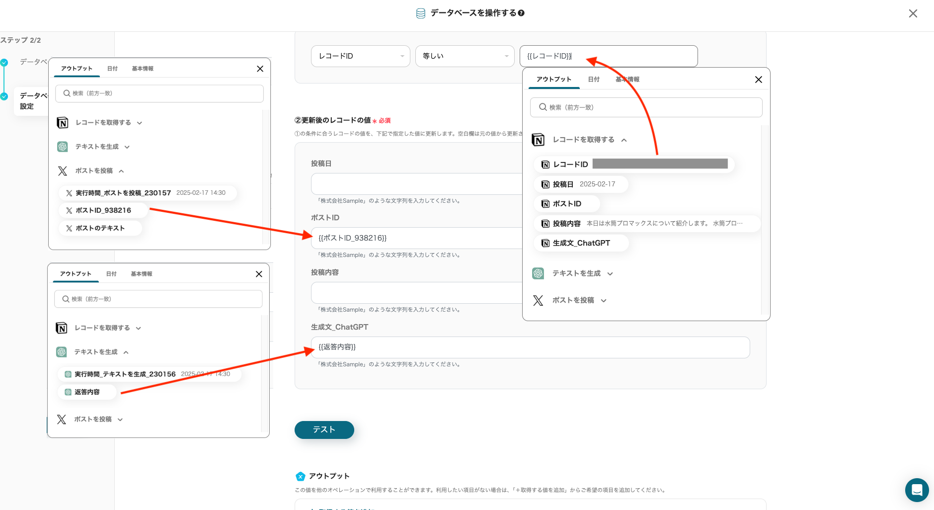
Task: Click the ポストID field containing {{ポストID_938216}}
Action: [416, 238]
